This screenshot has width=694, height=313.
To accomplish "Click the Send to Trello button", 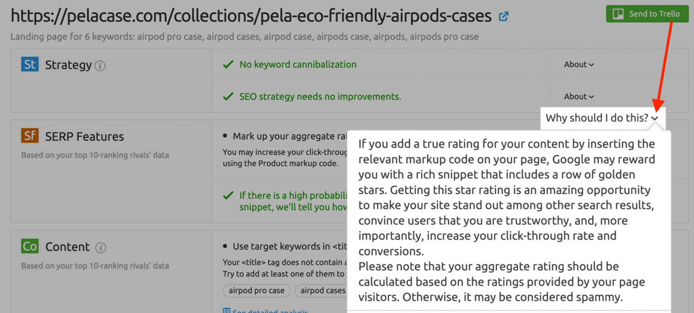I will tap(647, 14).
